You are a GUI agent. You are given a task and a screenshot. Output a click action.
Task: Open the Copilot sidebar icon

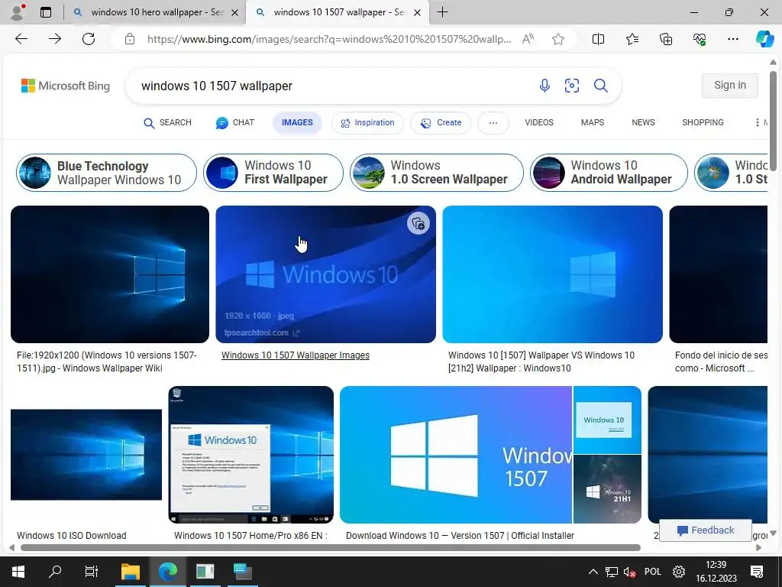click(764, 39)
